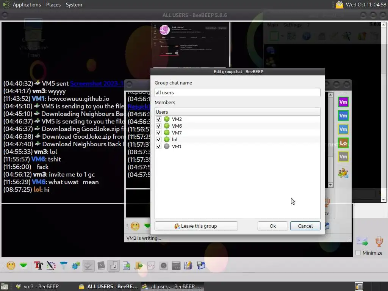Click the channel page thumbnail image in the chat
The image size is (388, 291).
(x=191, y=45)
